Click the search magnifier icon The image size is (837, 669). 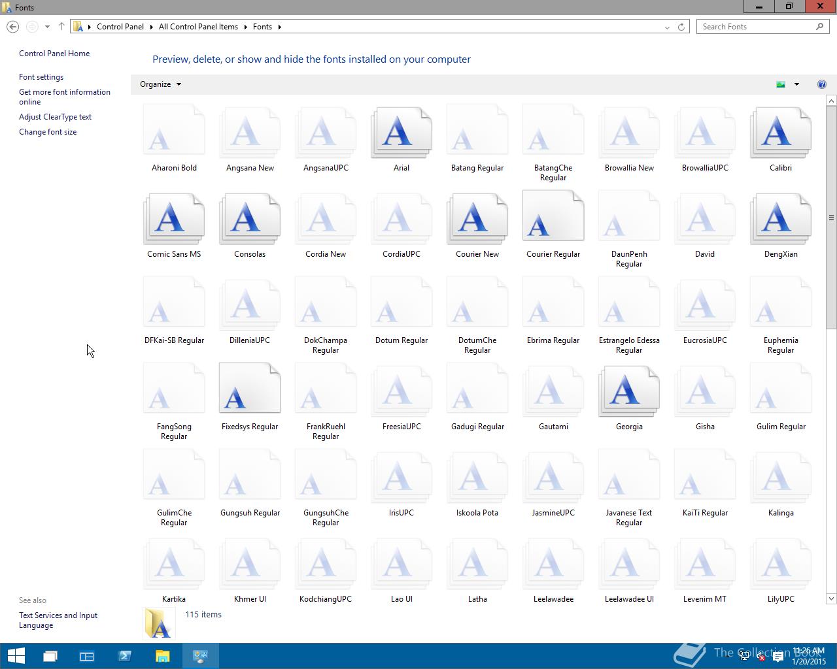pos(819,27)
